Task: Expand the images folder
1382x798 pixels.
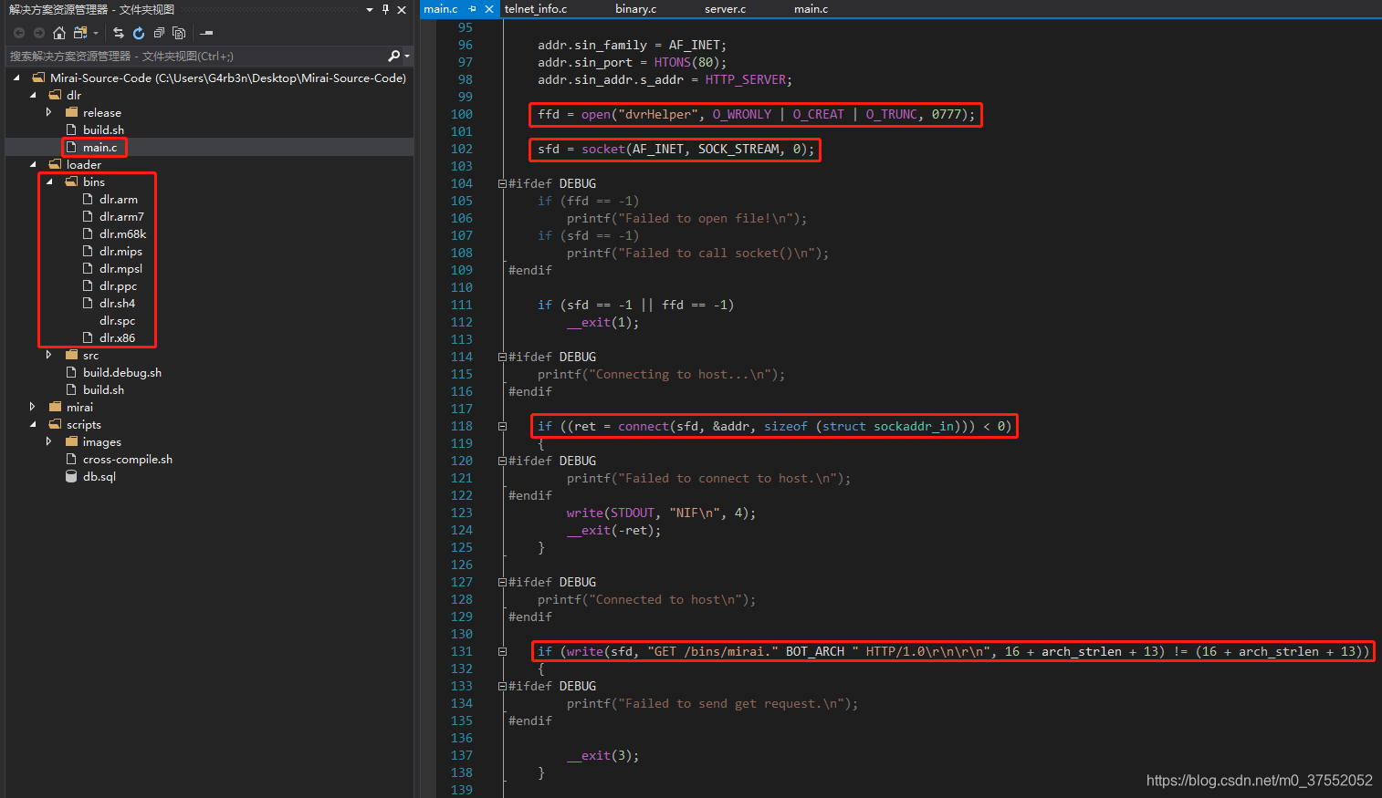Action: coord(49,442)
